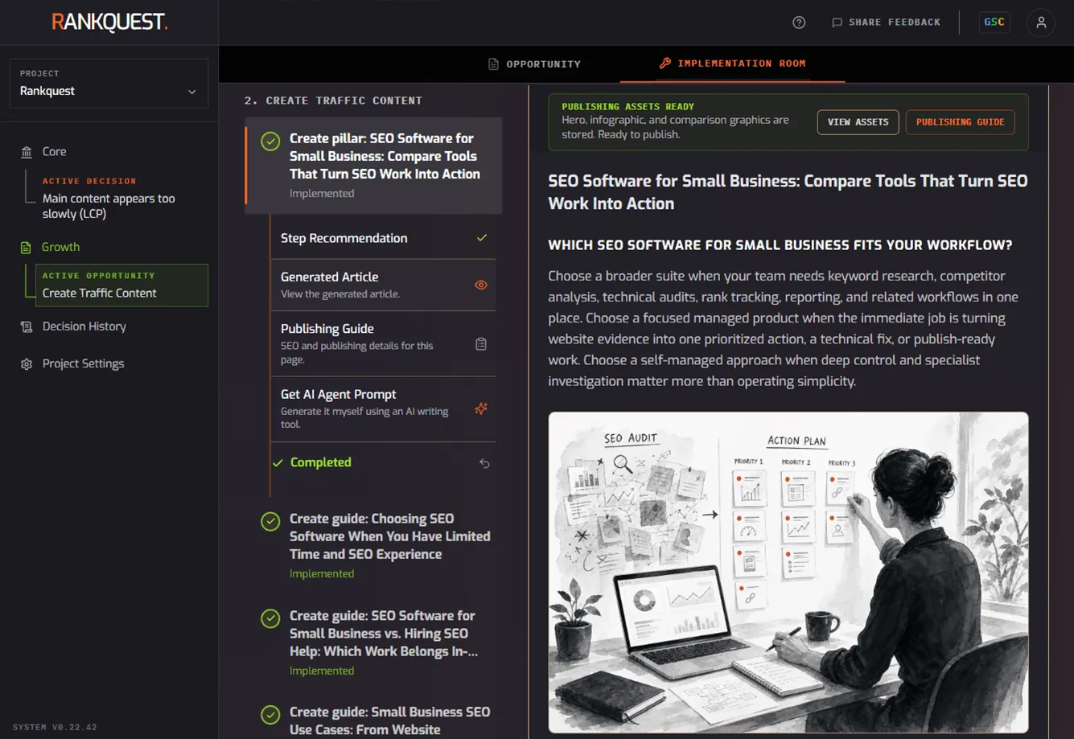Click the undo arrow beside Completed
Viewport: 1074px width, 739px height.
[484, 463]
